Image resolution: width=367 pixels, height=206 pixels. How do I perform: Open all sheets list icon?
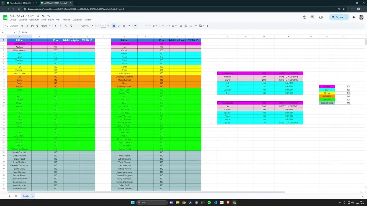pyautogui.click(x=16, y=196)
